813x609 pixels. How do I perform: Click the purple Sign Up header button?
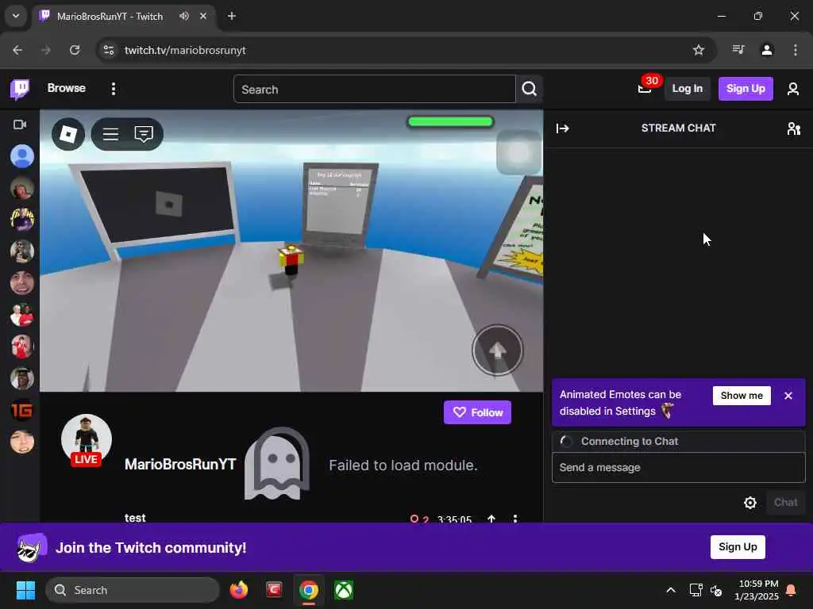(x=746, y=89)
